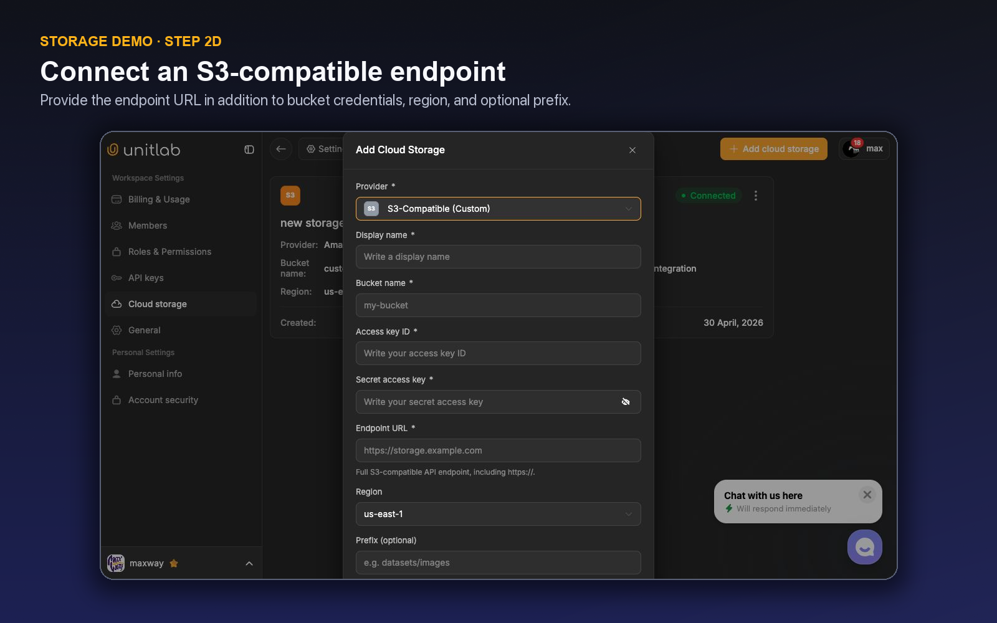Focus the Access key ID field
The height and width of the screenshot is (623, 997).
point(499,353)
